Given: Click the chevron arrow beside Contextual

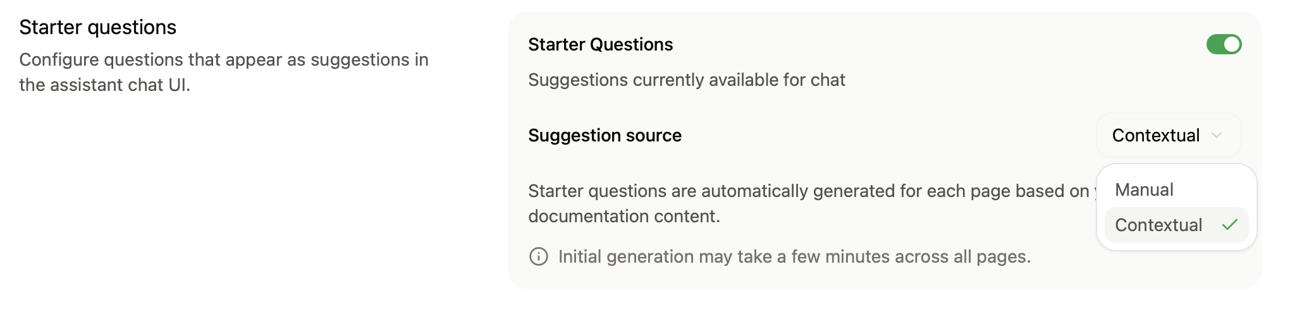Looking at the screenshot, I should (1217, 135).
